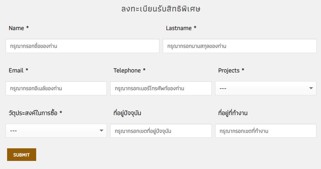Image resolution: width=321 pixels, height=169 pixels.
Task: Click the ที่อยู่ที่ทำงาน text field
Action: click(x=265, y=131)
